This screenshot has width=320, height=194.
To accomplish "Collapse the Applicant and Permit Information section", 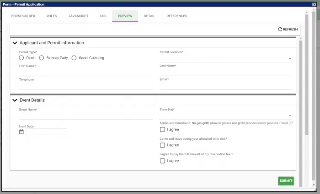I will [15, 43].
